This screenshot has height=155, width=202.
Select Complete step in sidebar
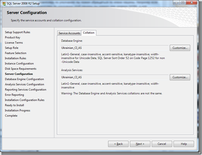pyautogui.click(x=11, y=115)
